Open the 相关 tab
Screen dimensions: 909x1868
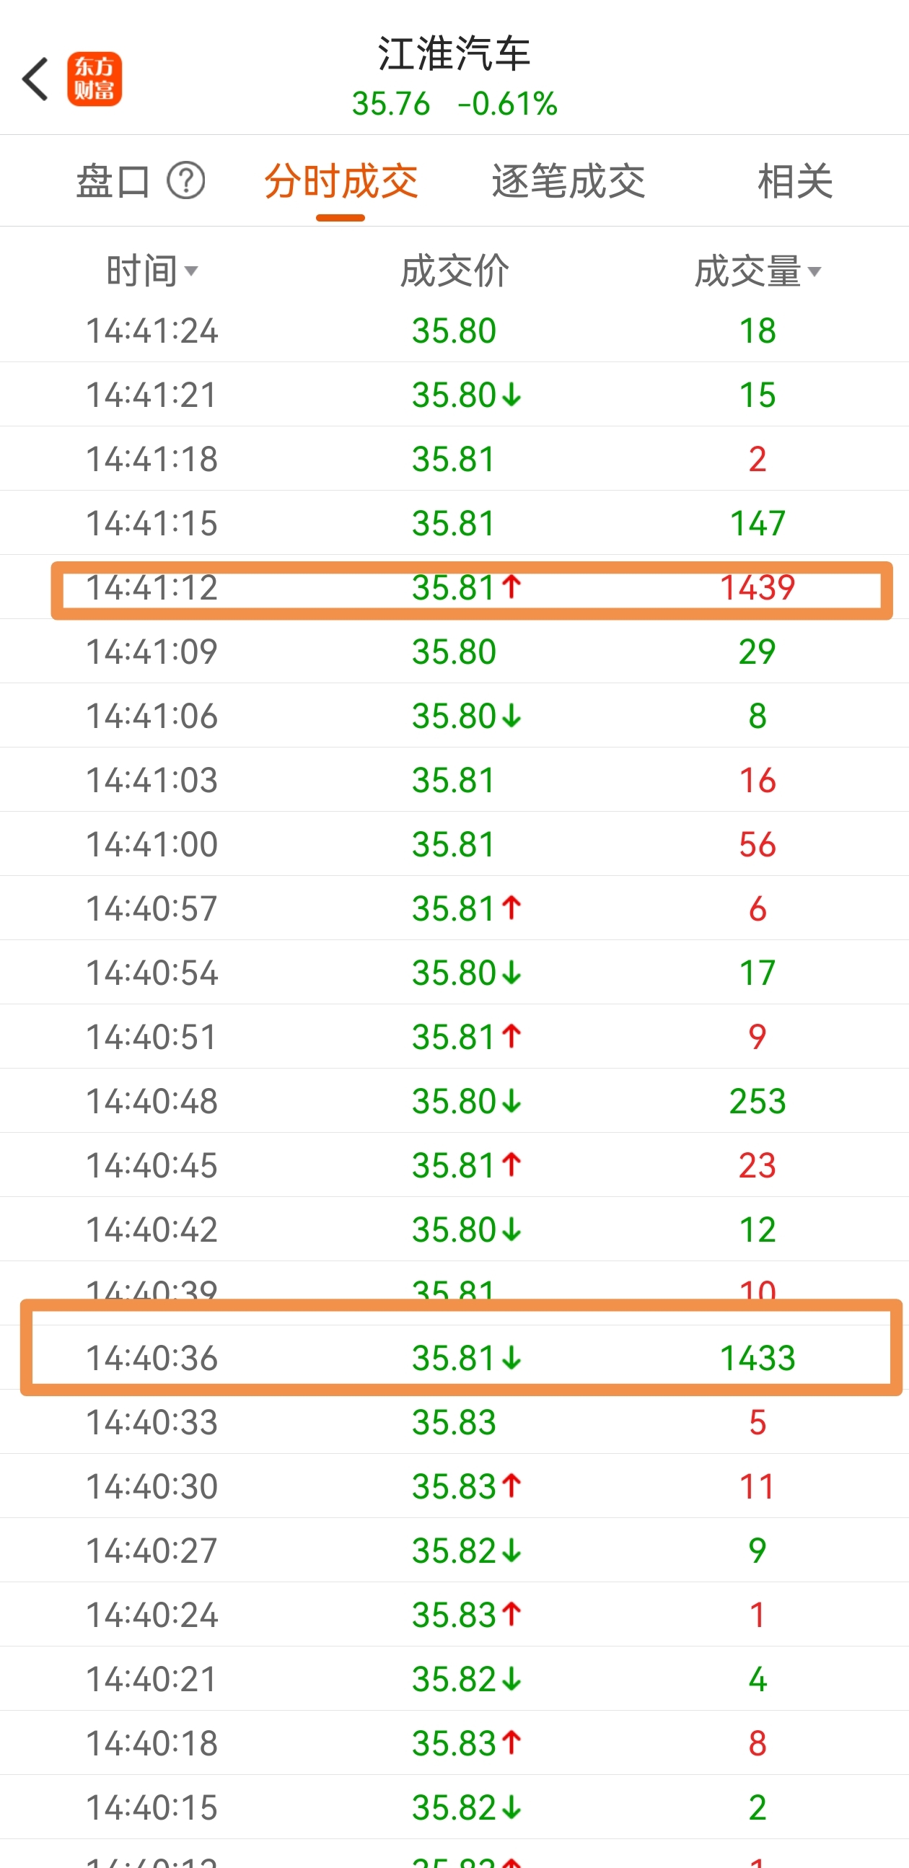tap(795, 180)
